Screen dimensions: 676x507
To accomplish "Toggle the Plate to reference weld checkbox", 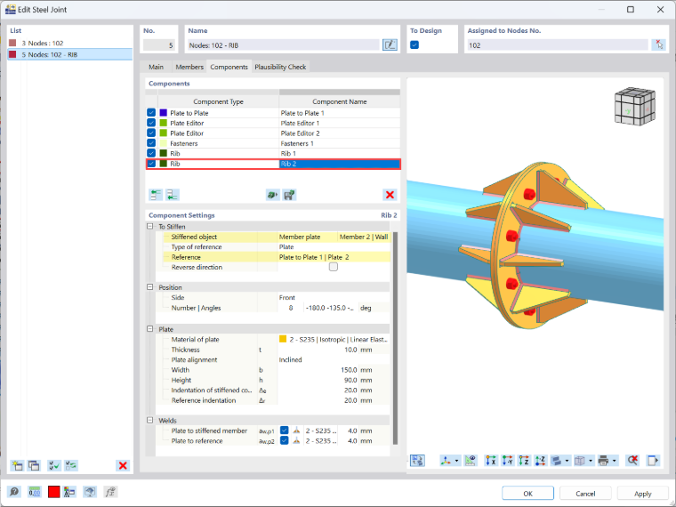I will point(284,440).
